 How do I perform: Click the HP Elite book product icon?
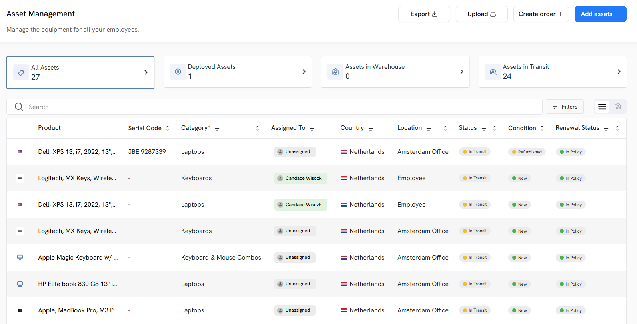(20, 284)
